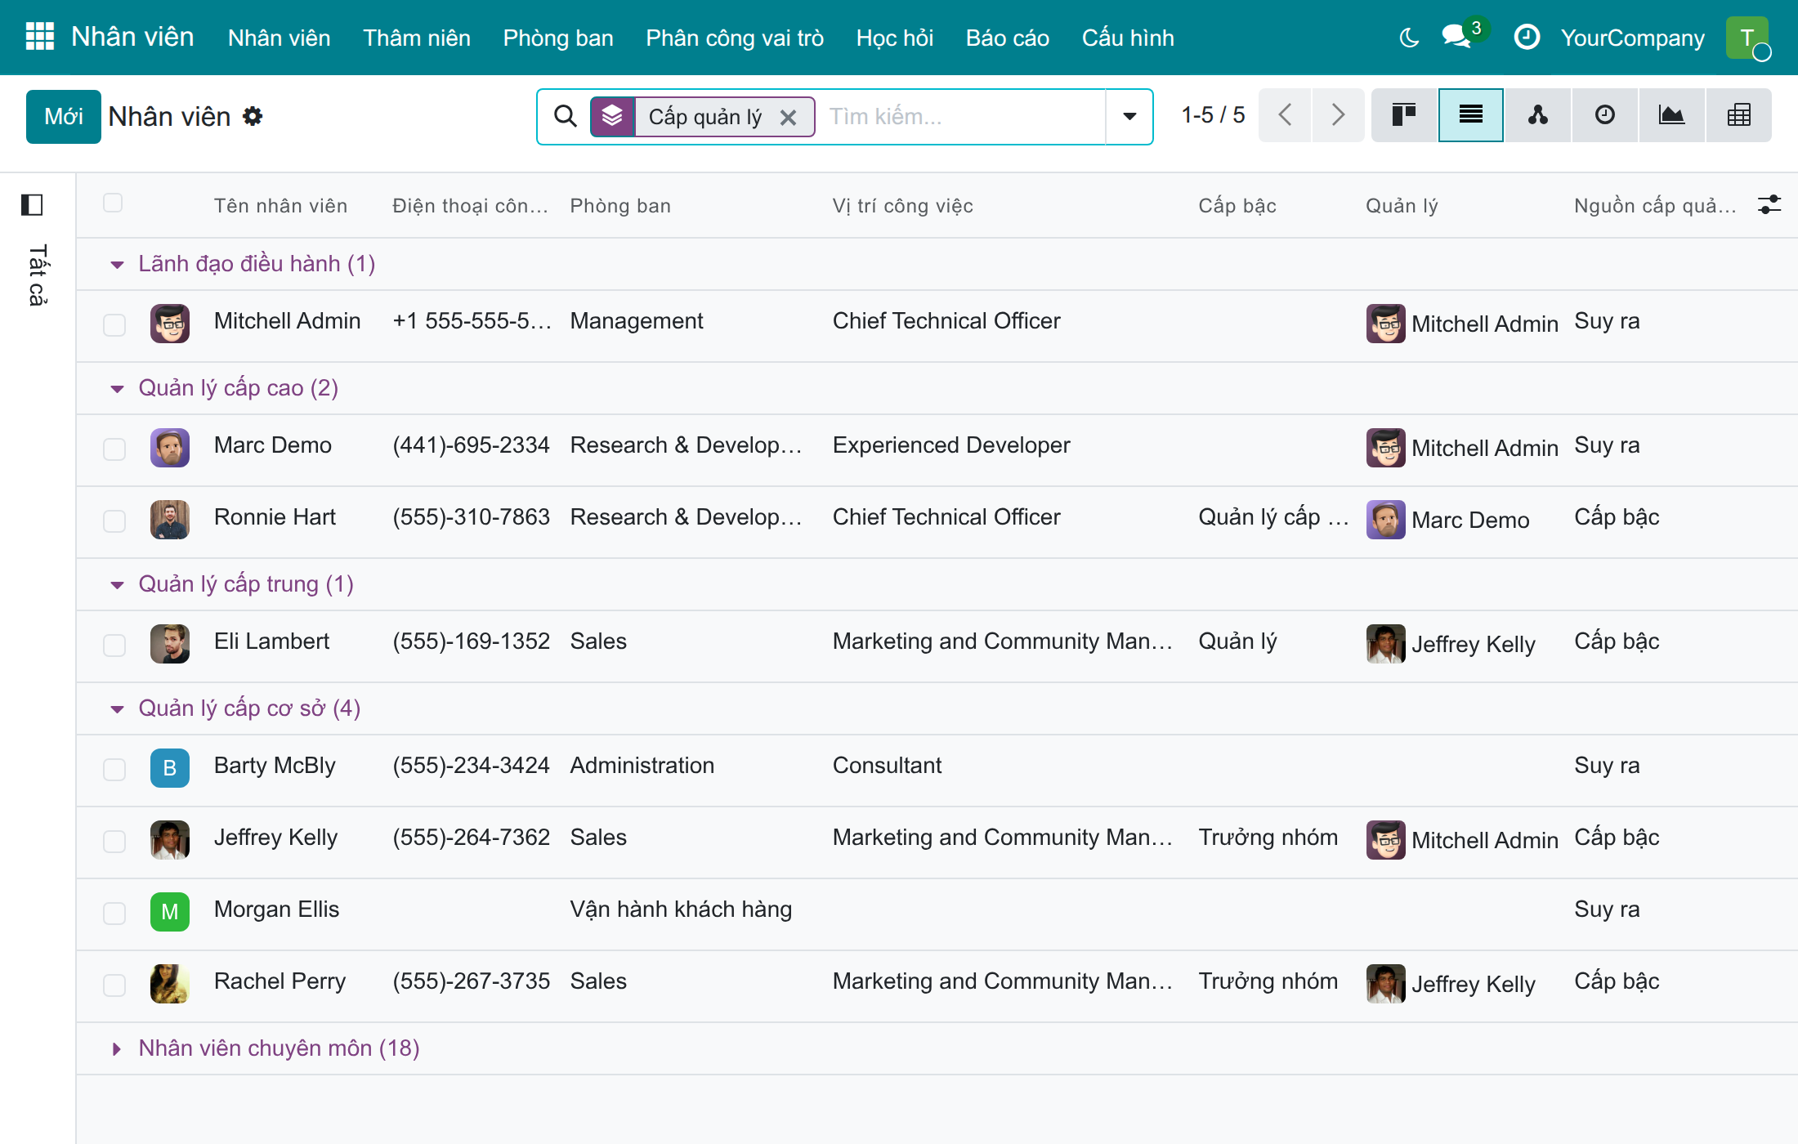Click the Mới button
1798x1144 pixels.
[64, 116]
